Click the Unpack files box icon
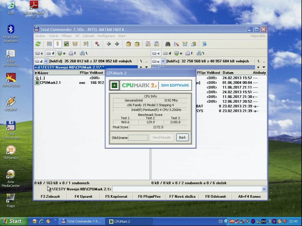302x226 pixels. tap(137, 44)
